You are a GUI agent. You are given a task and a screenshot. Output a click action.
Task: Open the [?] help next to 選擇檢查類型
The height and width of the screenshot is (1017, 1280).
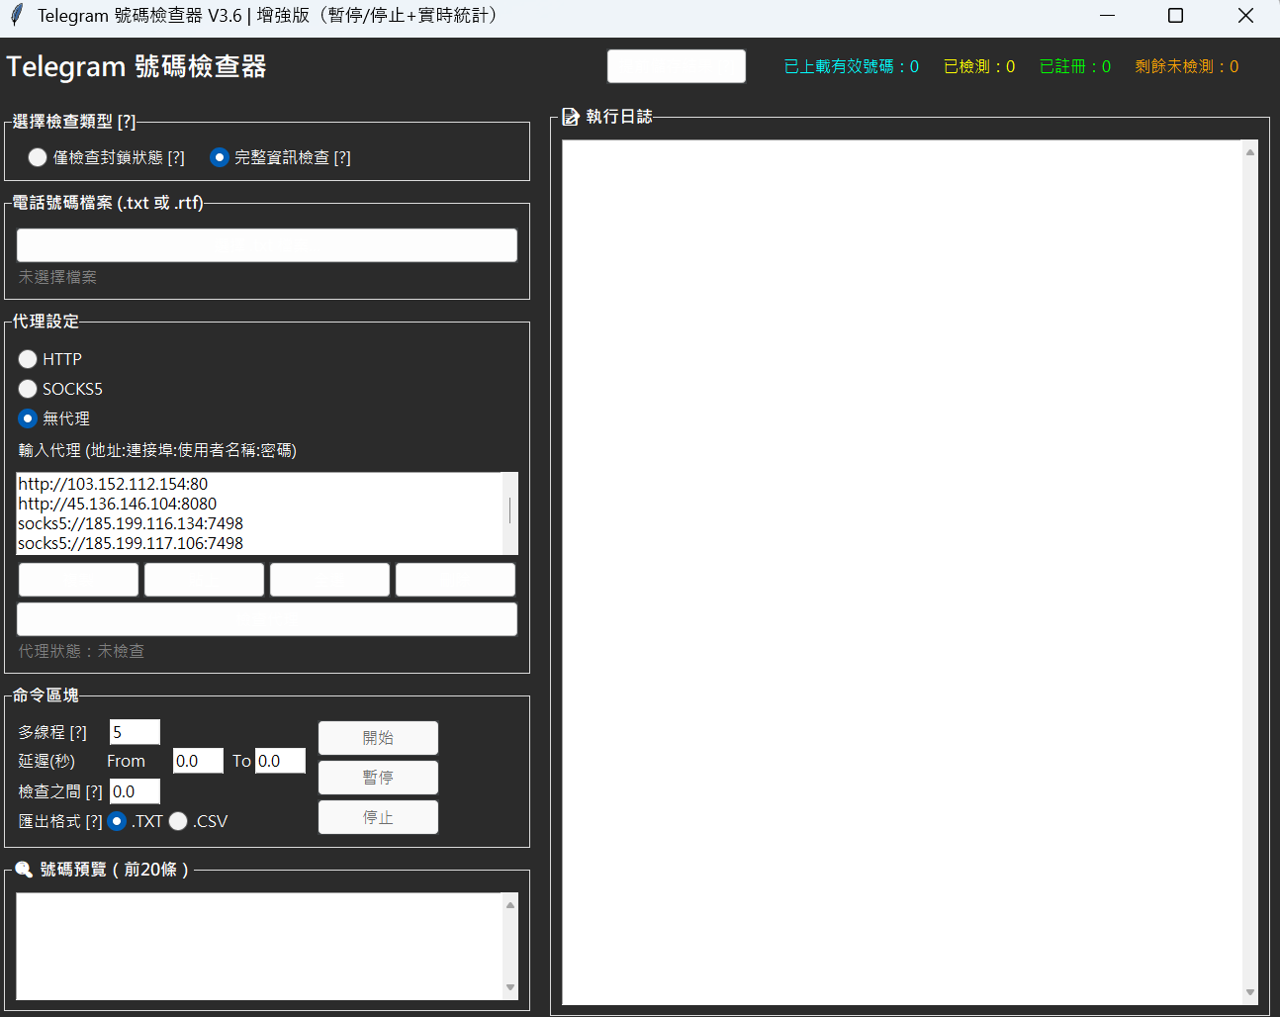click(x=127, y=122)
